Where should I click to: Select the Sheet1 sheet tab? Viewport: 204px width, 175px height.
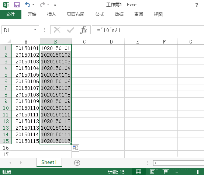(x=49, y=162)
